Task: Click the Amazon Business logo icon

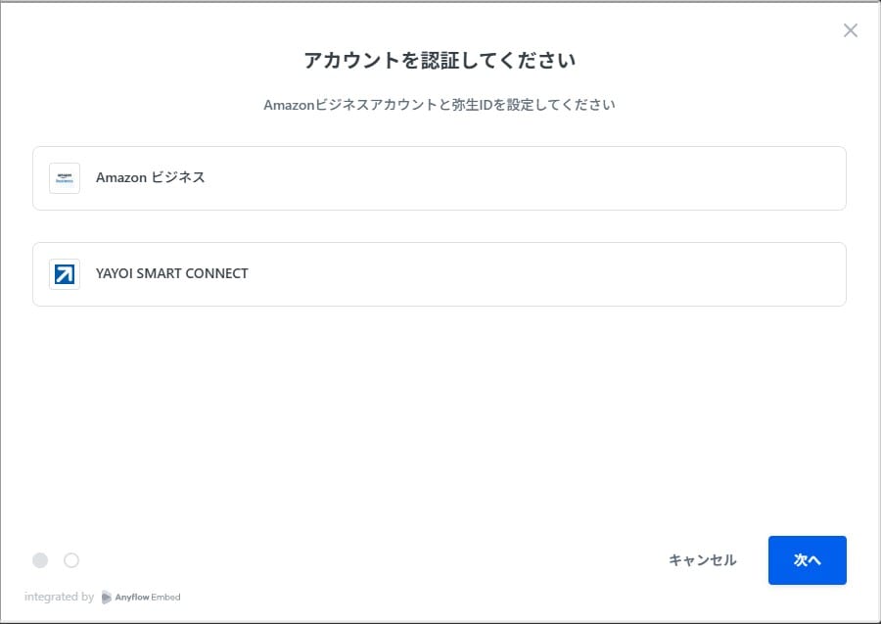Action: (65, 178)
